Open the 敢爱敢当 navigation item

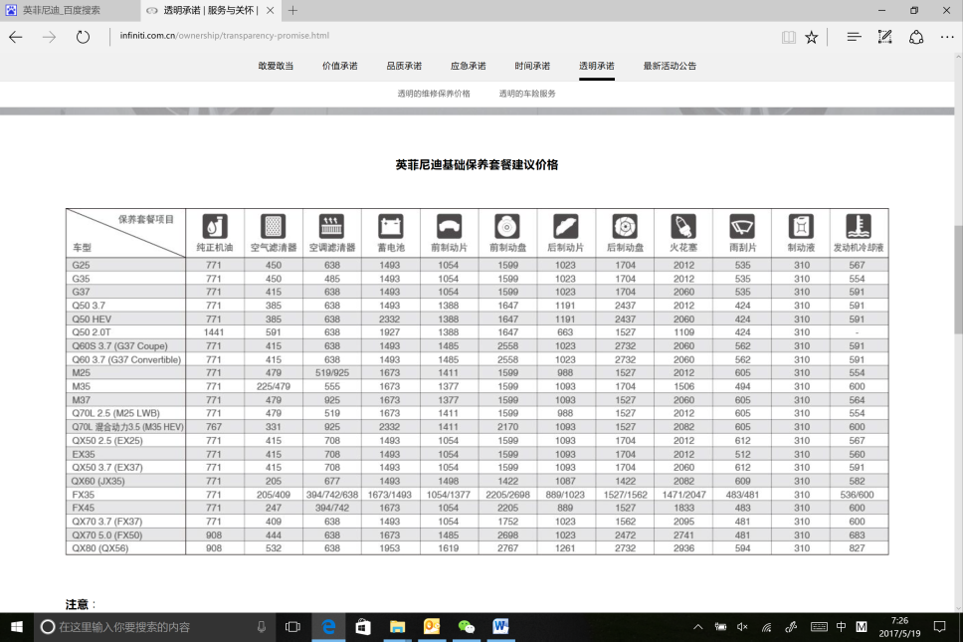[276, 66]
